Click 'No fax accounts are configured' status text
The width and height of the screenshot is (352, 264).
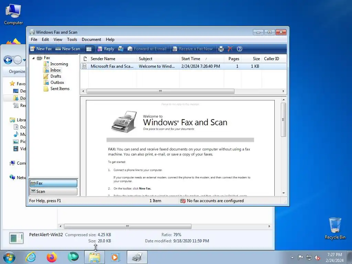click(215, 201)
